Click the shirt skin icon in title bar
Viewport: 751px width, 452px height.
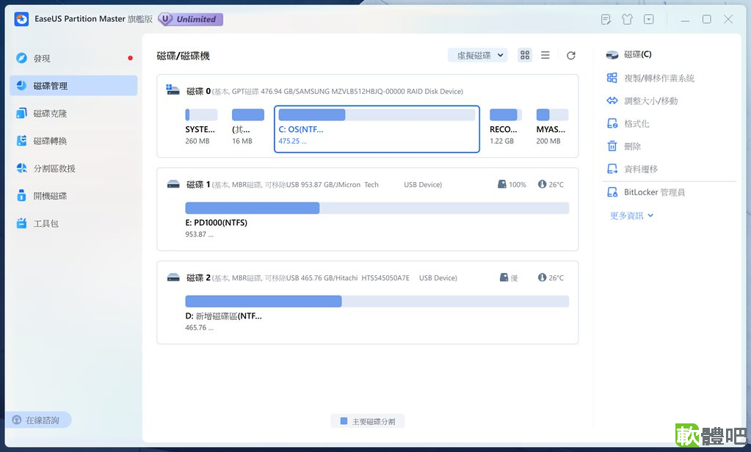pos(627,19)
